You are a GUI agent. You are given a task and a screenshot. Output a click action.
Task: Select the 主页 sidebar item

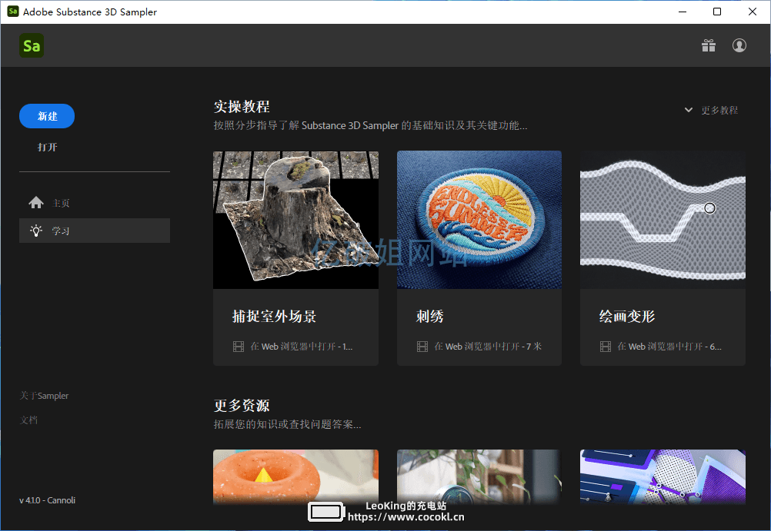95,203
